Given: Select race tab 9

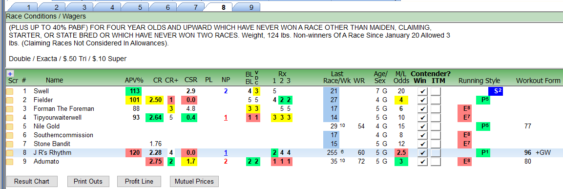Looking at the screenshot, I should [x=251, y=7].
